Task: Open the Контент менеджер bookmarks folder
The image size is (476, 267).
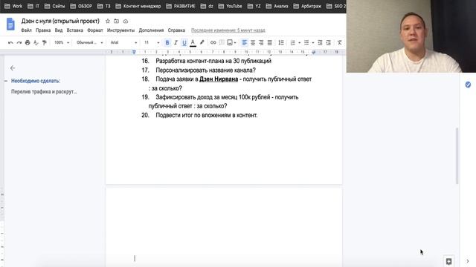Action: tap(138, 6)
